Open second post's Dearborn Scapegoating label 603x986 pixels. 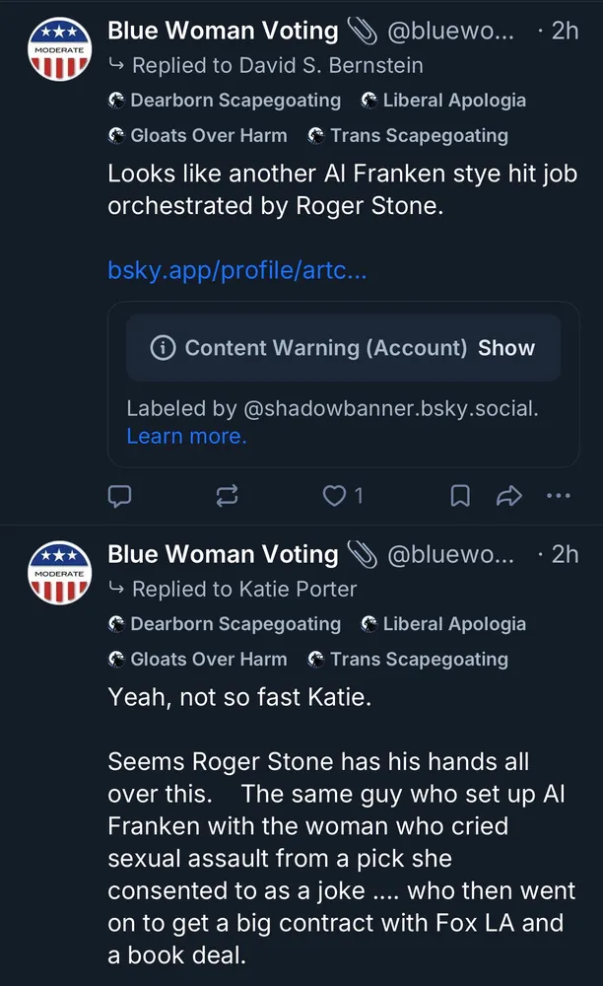coord(225,624)
